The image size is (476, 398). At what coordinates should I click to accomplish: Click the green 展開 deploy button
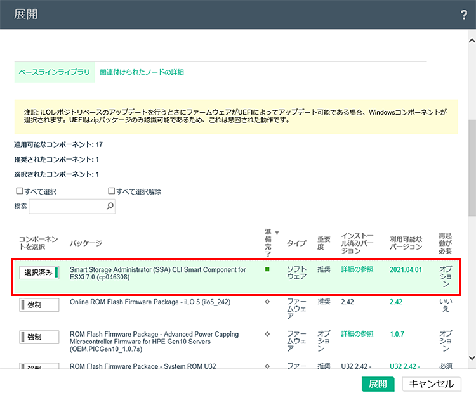tap(378, 384)
